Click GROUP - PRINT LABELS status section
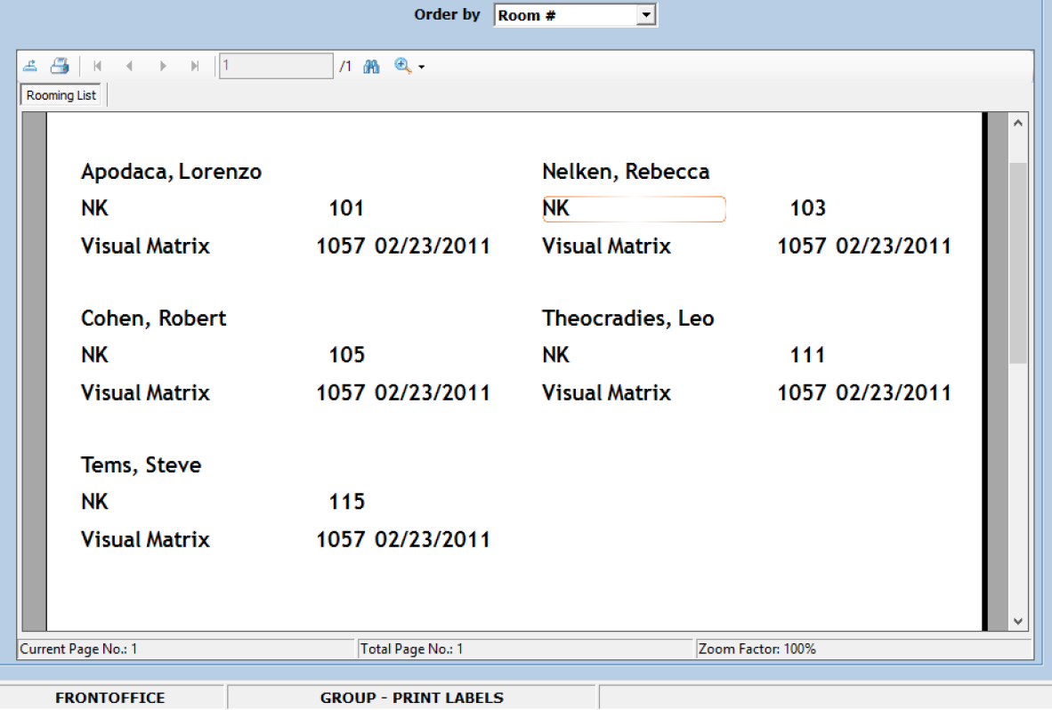 click(x=411, y=698)
